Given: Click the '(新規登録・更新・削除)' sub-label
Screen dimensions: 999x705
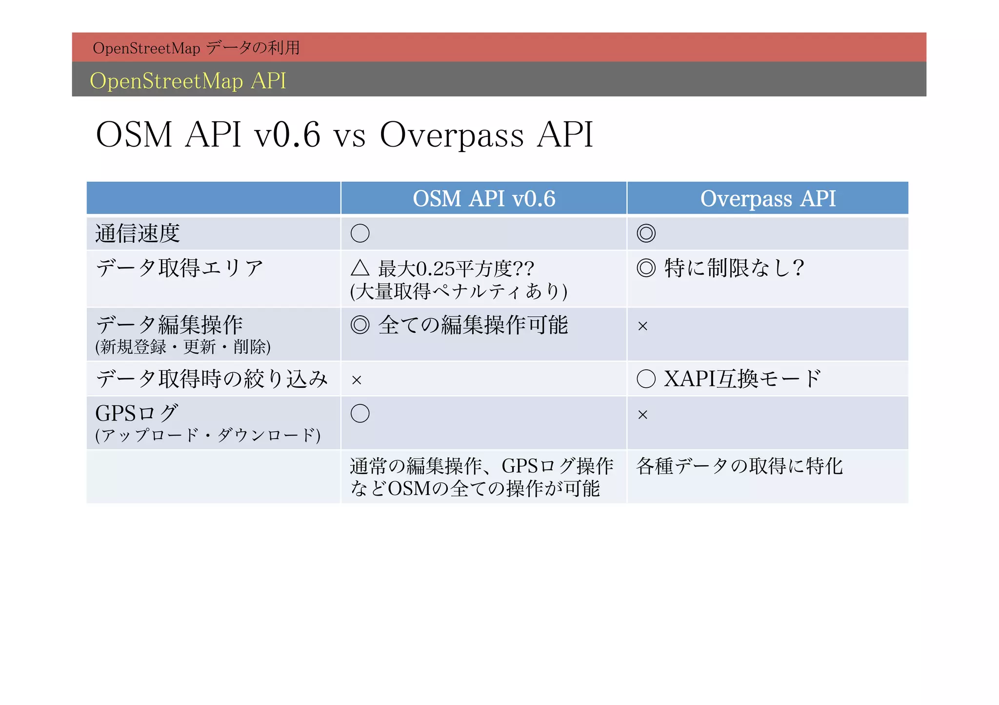Looking at the screenshot, I should tap(183, 347).
